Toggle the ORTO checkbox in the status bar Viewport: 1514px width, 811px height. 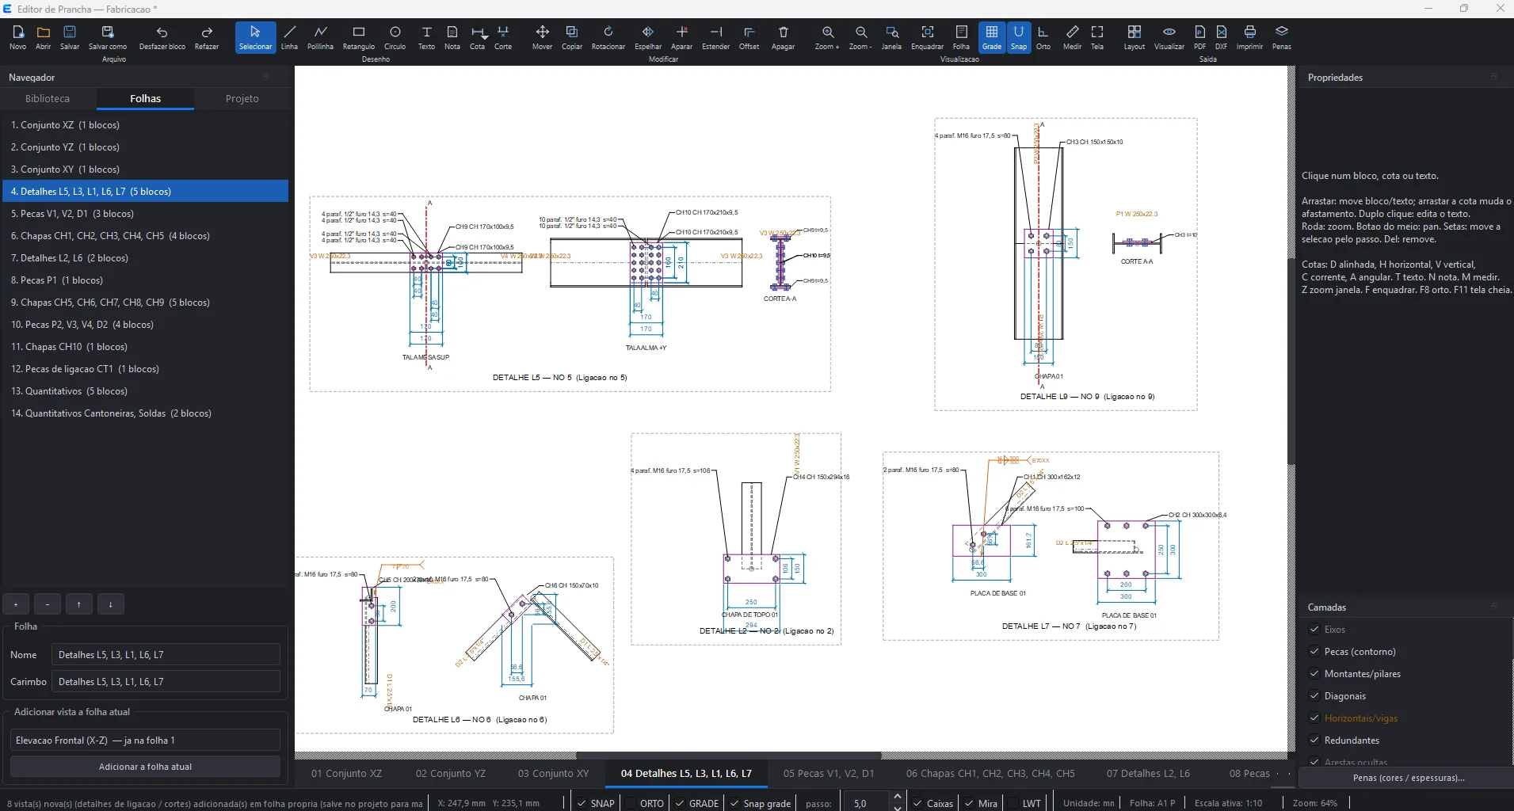coord(631,803)
